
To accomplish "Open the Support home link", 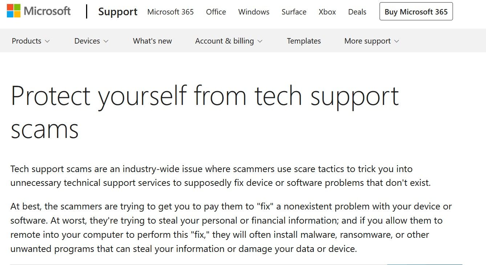I will pyautogui.click(x=118, y=12).
